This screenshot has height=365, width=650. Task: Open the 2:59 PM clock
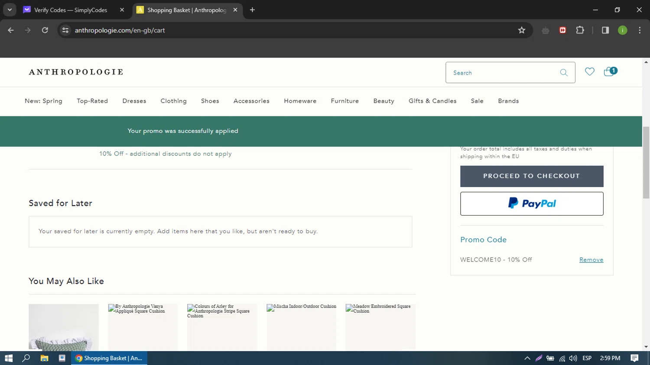[x=610, y=358]
